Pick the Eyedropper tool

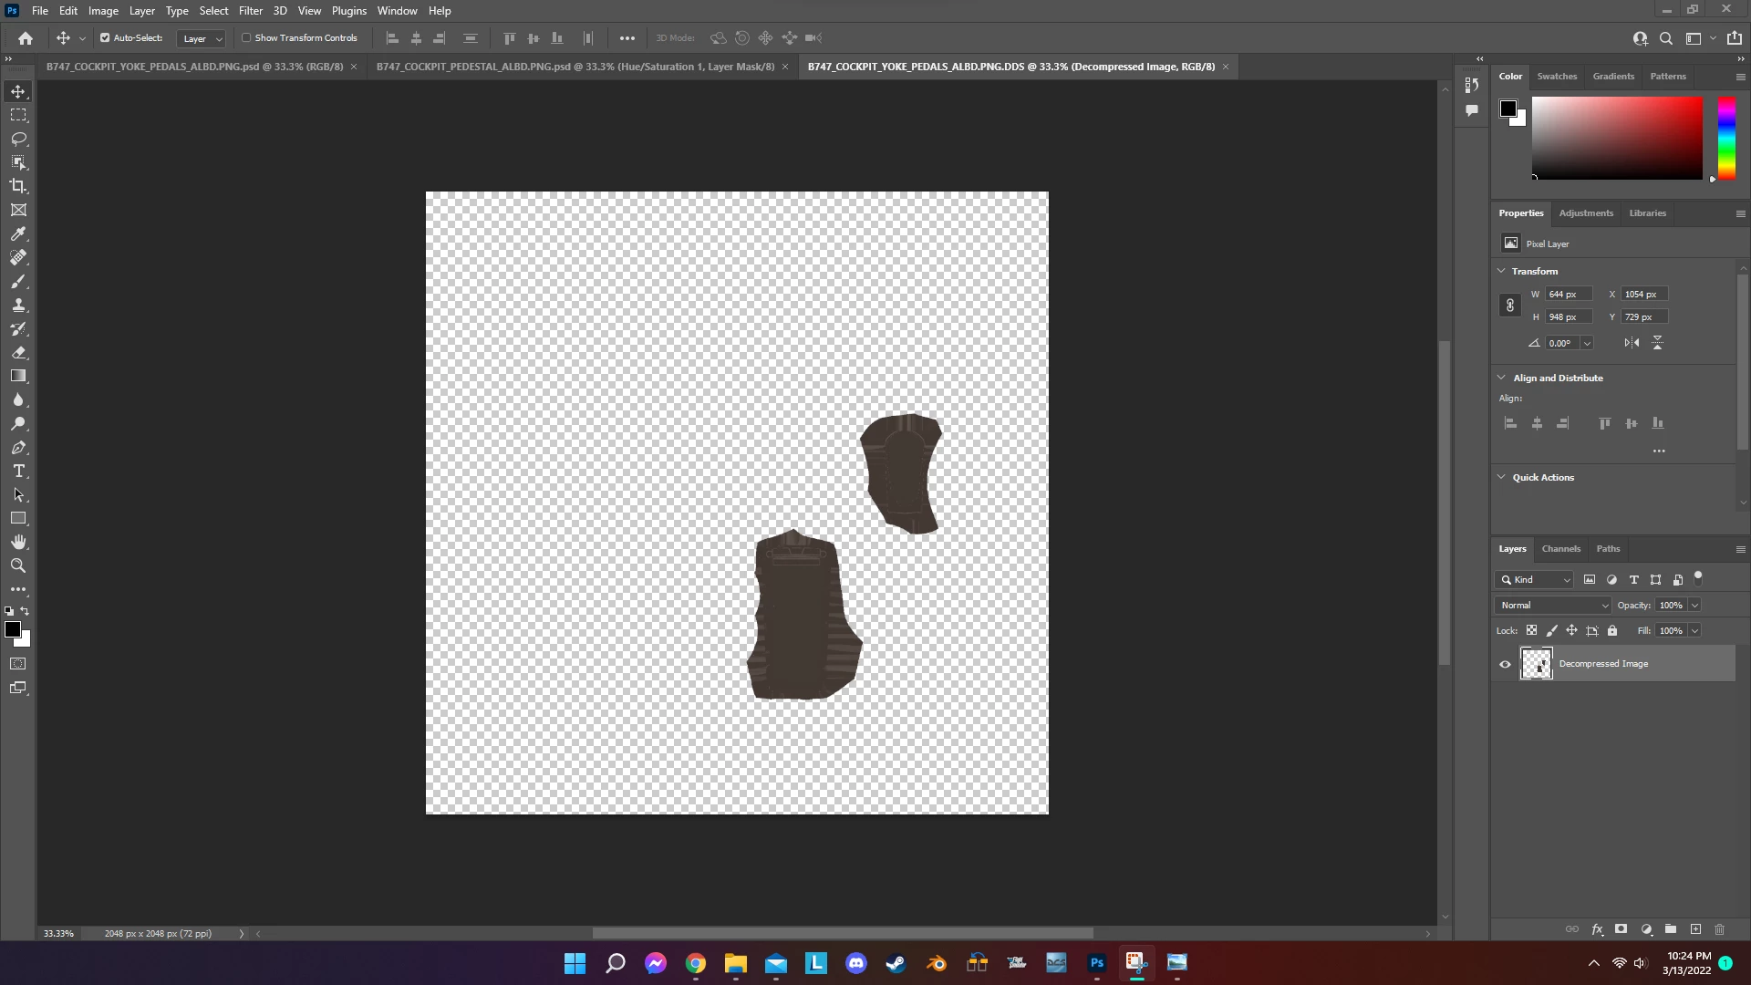18,233
